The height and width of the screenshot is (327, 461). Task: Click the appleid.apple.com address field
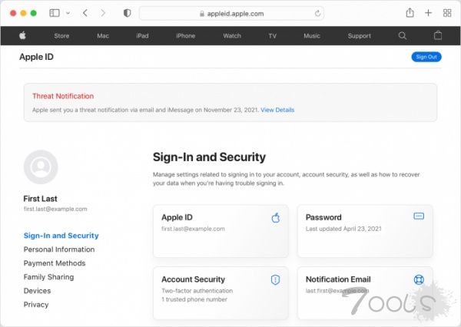[230, 13]
